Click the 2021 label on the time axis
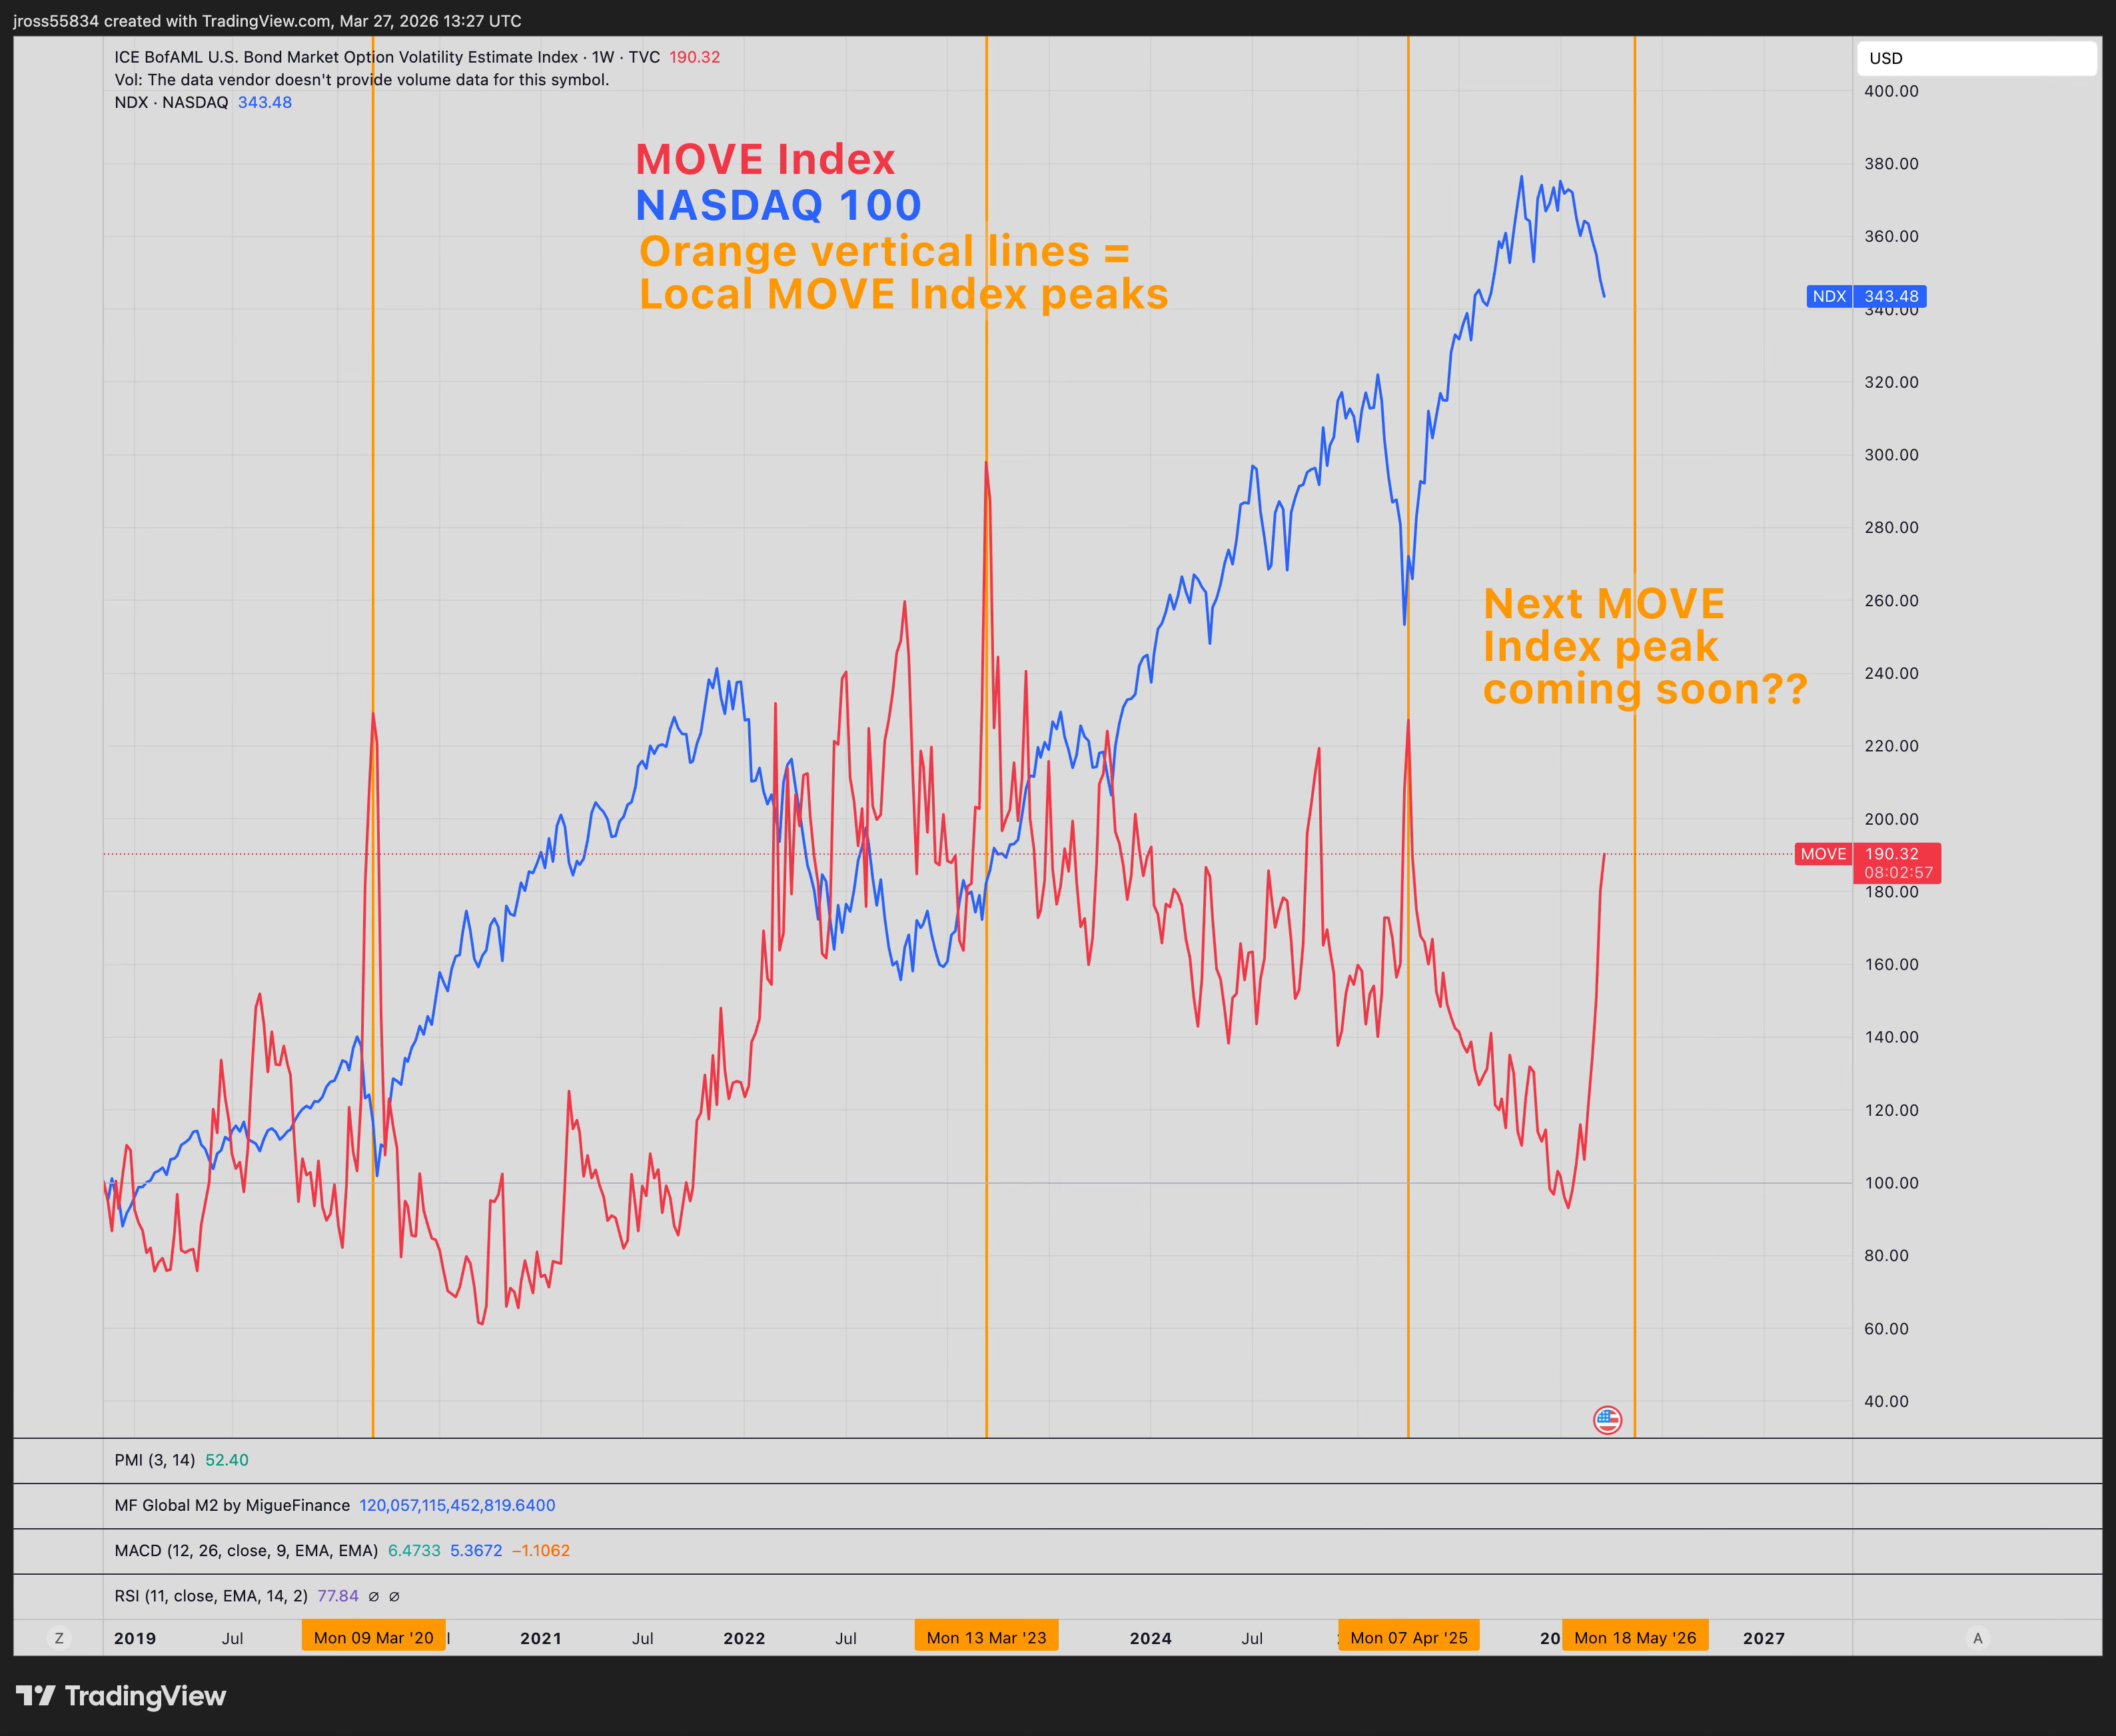Screen dimensions: 2116x1736 tap(541, 1638)
